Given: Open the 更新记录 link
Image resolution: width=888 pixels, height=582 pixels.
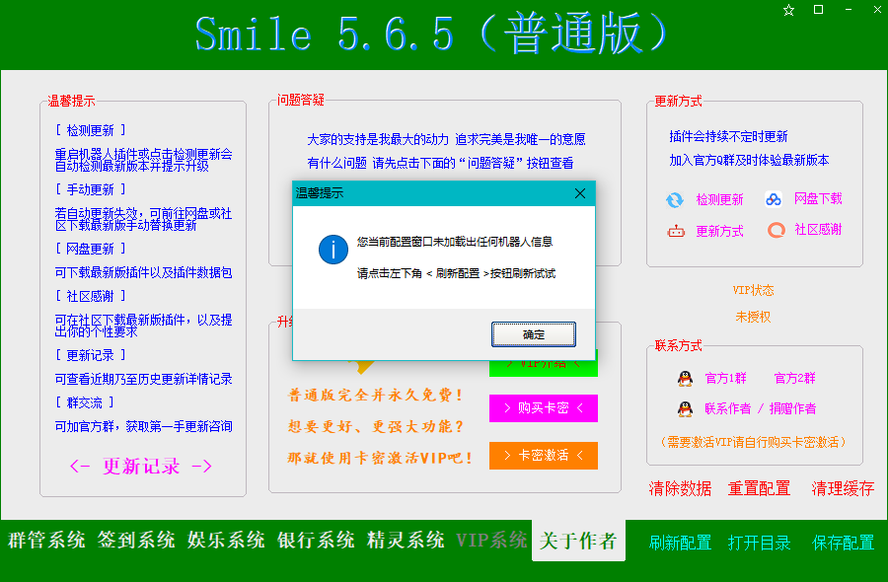Looking at the screenshot, I should click(x=141, y=467).
